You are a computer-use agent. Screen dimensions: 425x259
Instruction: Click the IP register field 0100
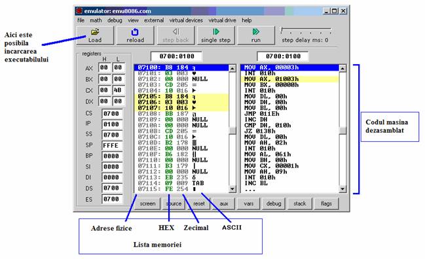[x=111, y=124]
